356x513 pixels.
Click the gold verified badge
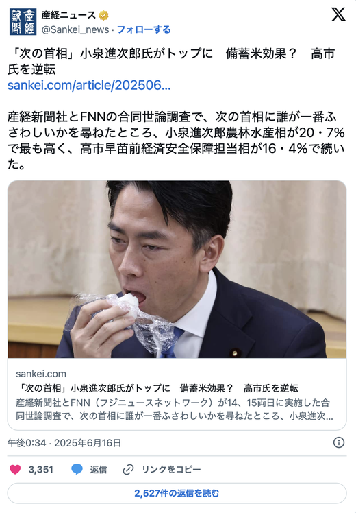103,15
